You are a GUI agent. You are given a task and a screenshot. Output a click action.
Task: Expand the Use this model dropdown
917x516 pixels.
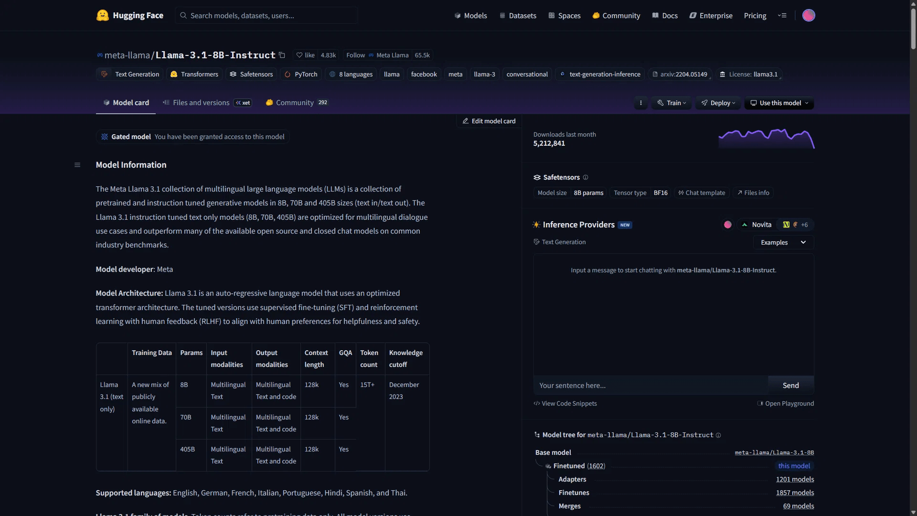point(779,103)
